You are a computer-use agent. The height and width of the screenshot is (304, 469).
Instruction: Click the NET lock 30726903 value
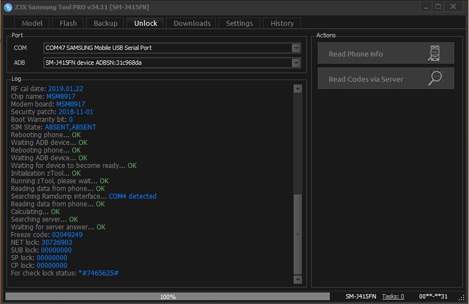point(56,243)
